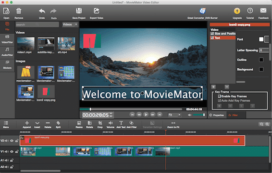272x173 pixels.
Task: Adjust the timecode stepper arrows
Action: 111,115
